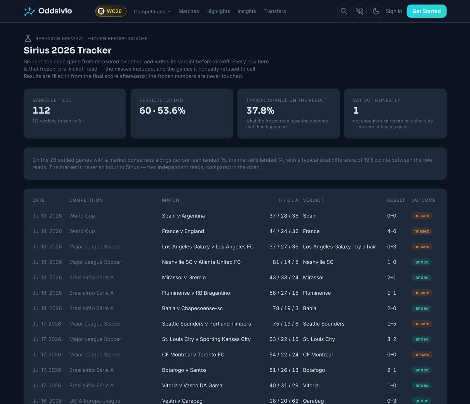470x404 pixels.
Task: Click missed badge on Fluminense row
Action: pyautogui.click(x=422, y=293)
